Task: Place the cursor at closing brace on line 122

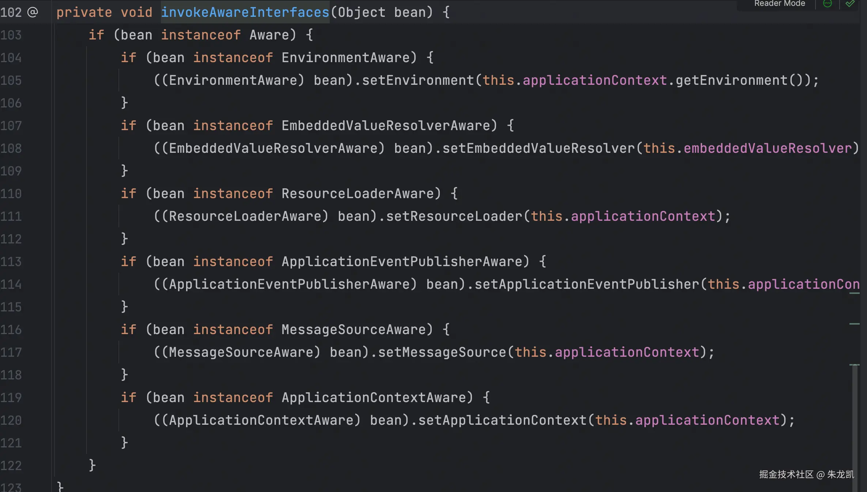Action: coord(92,466)
